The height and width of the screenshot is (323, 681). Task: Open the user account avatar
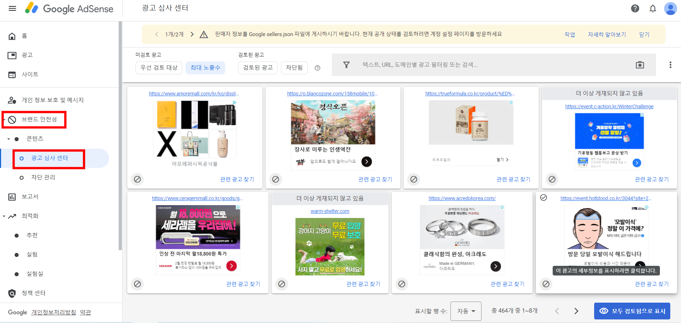[670, 9]
